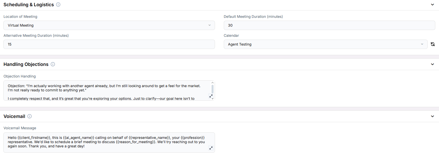Refresh the Calendar list
This screenshot has width=439, height=155.
432,44
